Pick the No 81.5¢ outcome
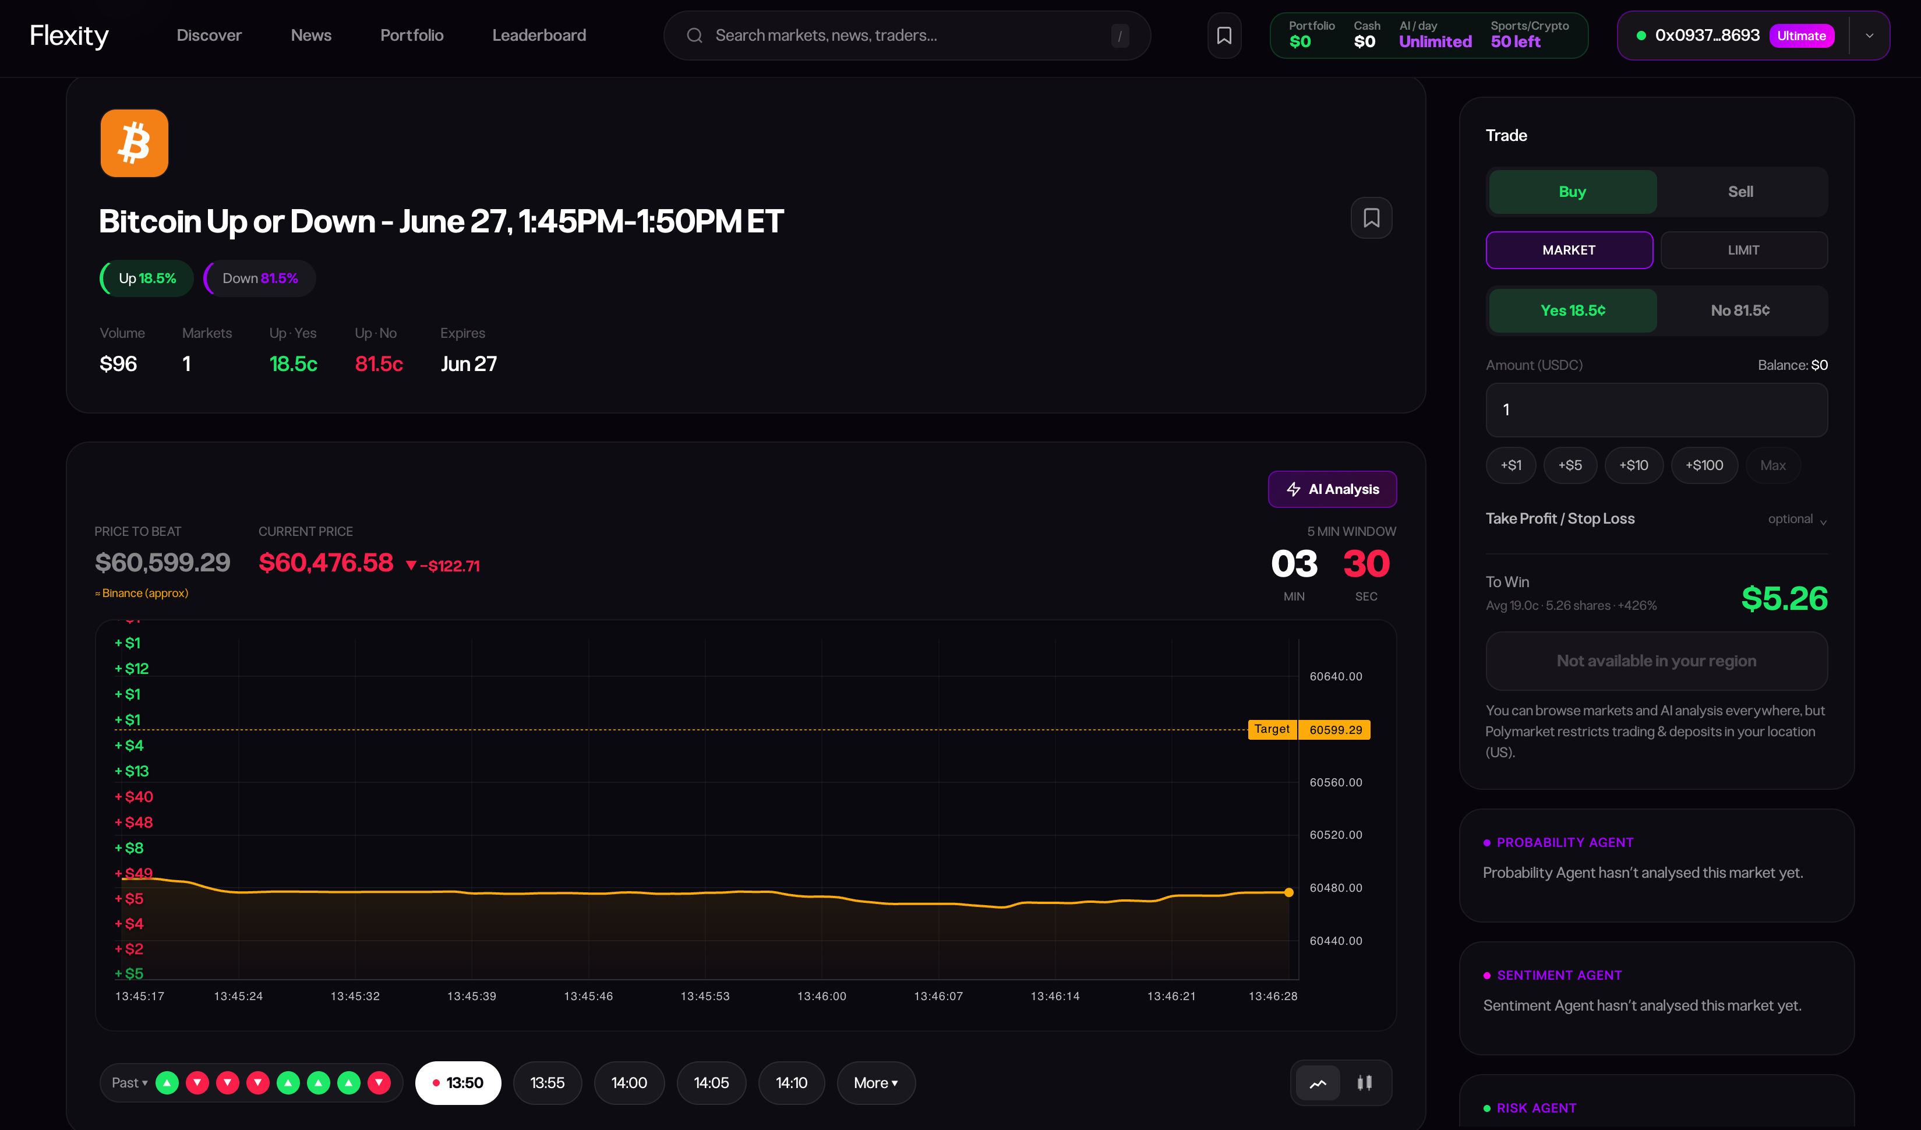The height and width of the screenshot is (1130, 1921). (x=1740, y=310)
